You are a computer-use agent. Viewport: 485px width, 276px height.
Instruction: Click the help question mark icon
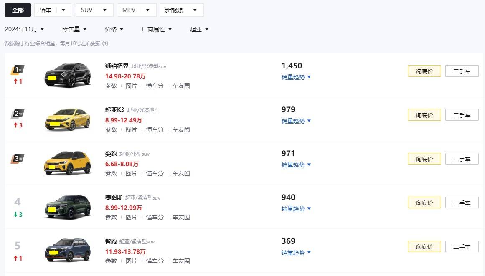[x=105, y=43]
